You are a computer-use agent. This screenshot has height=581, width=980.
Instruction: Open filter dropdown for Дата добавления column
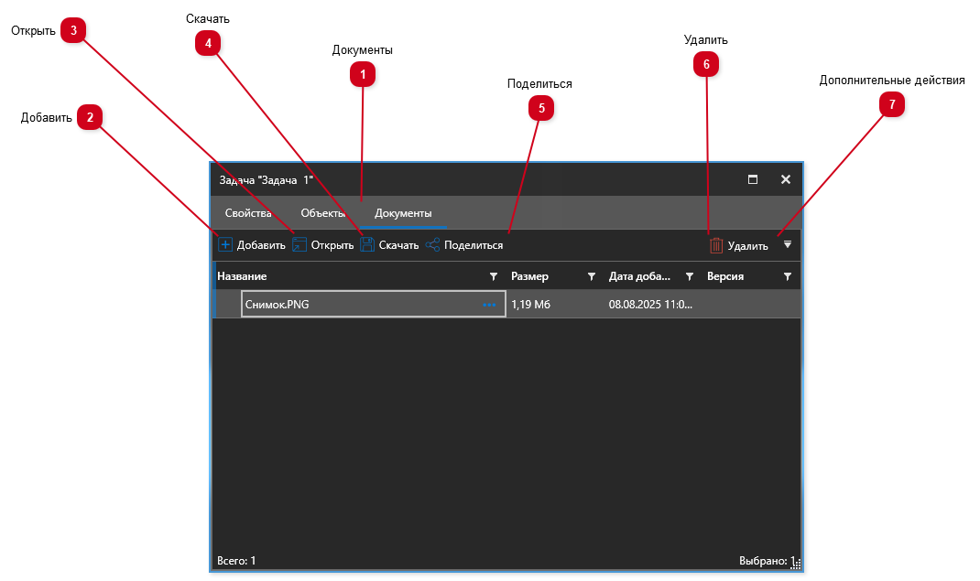pos(690,276)
